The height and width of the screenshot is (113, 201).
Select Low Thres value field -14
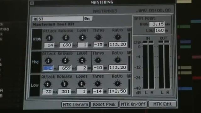click(x=98, y=91)
